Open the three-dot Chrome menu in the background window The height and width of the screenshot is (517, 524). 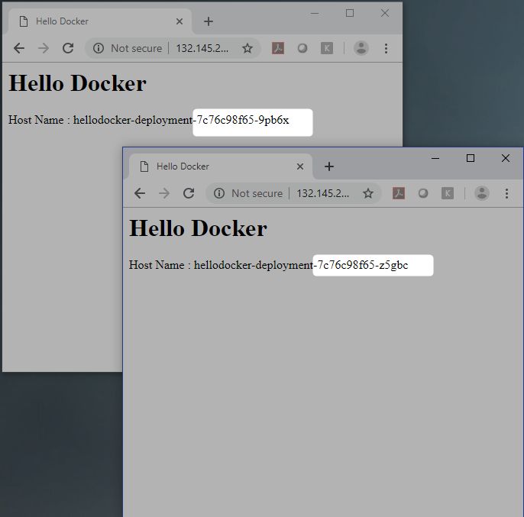click(386, 48)
